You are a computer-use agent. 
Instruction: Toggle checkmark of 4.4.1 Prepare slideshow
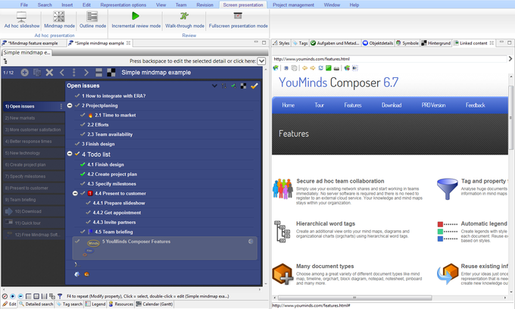(x=88, y=203)
